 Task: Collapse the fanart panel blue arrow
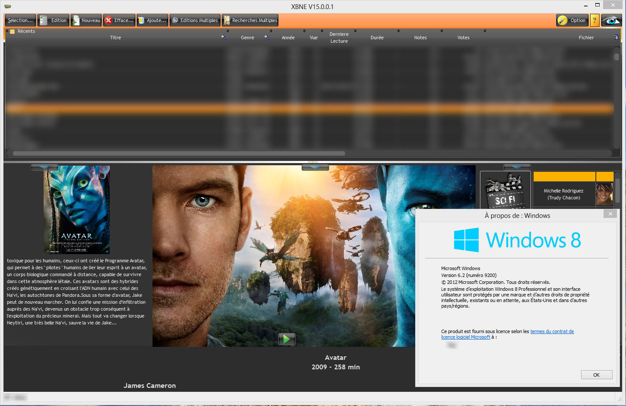click(x=315, y=167)
